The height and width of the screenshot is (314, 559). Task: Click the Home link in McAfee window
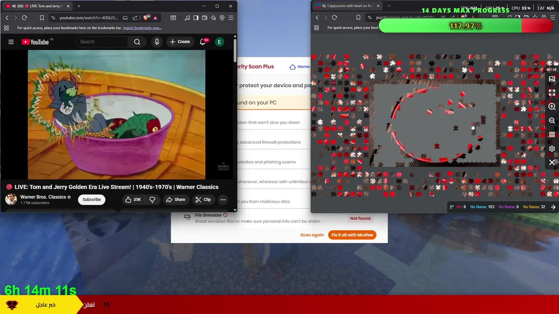click(300, 67)
